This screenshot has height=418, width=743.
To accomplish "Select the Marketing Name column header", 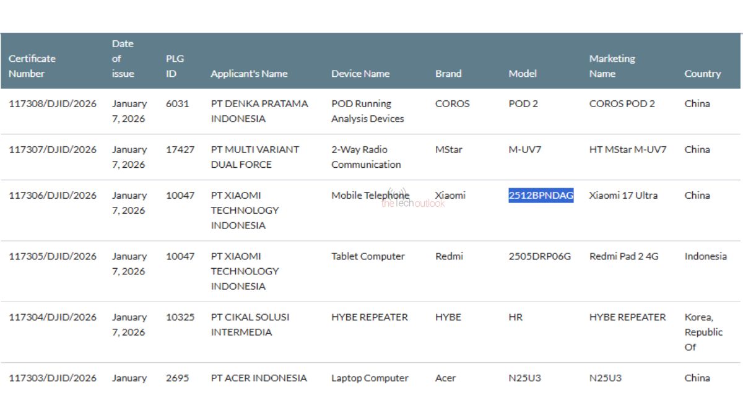I will tap(612, 66).
